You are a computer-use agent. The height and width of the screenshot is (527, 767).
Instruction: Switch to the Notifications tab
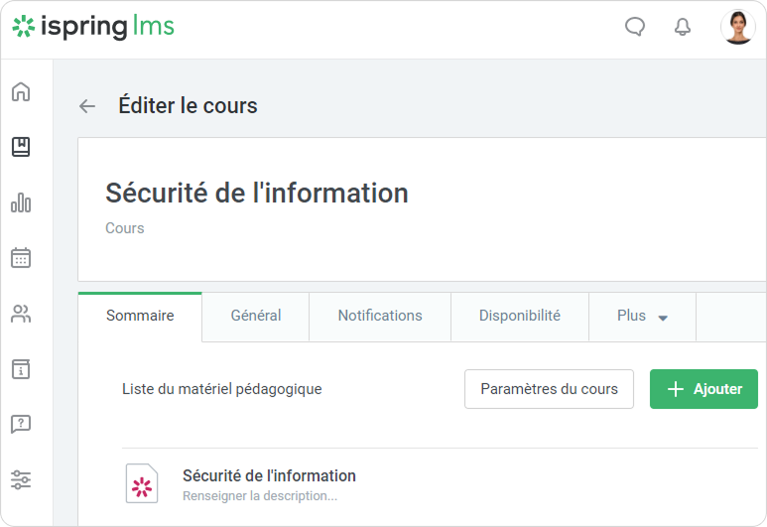click(380, 316)
